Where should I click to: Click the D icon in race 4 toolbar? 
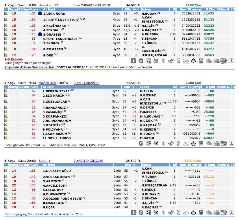coord(134,60)
